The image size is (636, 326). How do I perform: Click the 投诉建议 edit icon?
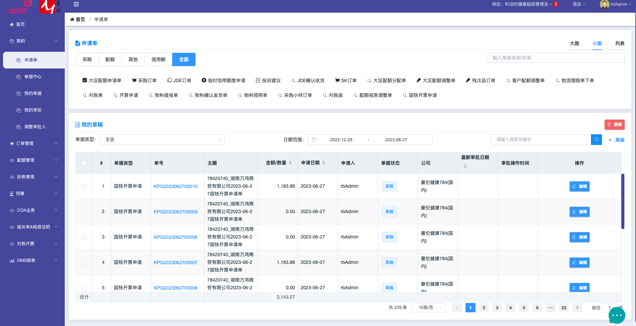coord(258,80)
